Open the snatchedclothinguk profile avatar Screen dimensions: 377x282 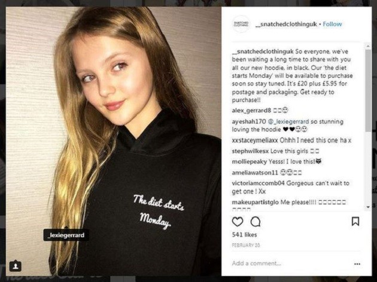point(241,24)
